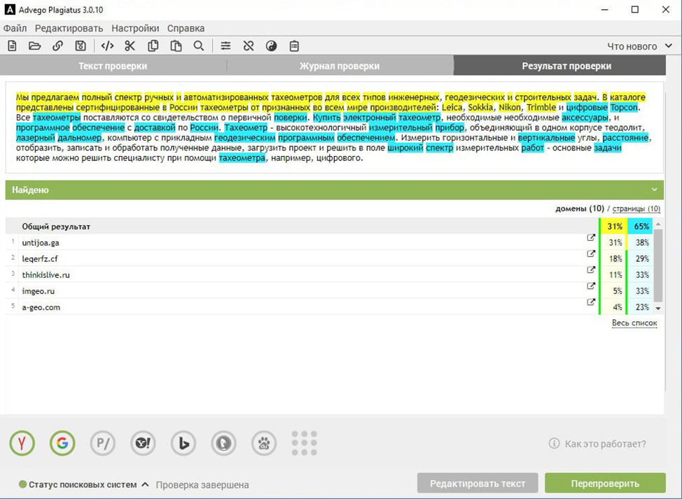
Task: Save text with the floppy disk icon
Action: tap(81, 45)
